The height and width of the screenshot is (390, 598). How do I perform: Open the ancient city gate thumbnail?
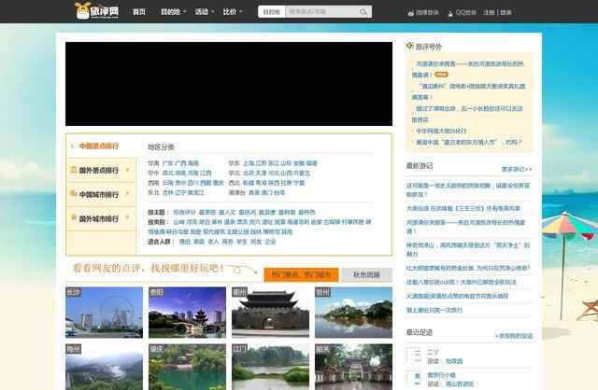(x=270, y=313)
